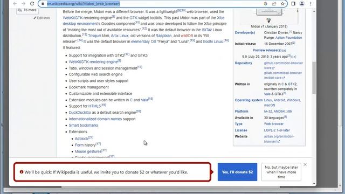Open the Trisquel link
345x194 pixels.
click(95, 36)
